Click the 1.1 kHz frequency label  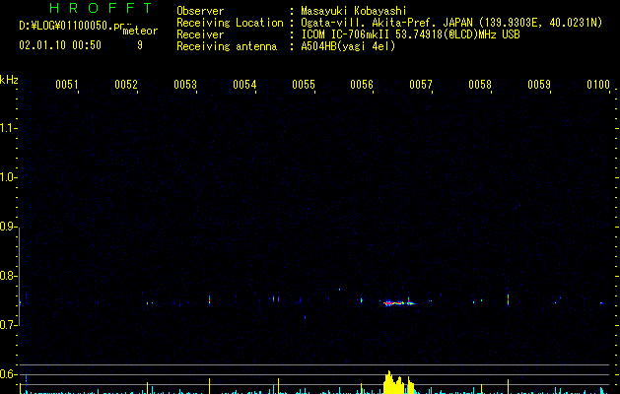coord(8,128)
